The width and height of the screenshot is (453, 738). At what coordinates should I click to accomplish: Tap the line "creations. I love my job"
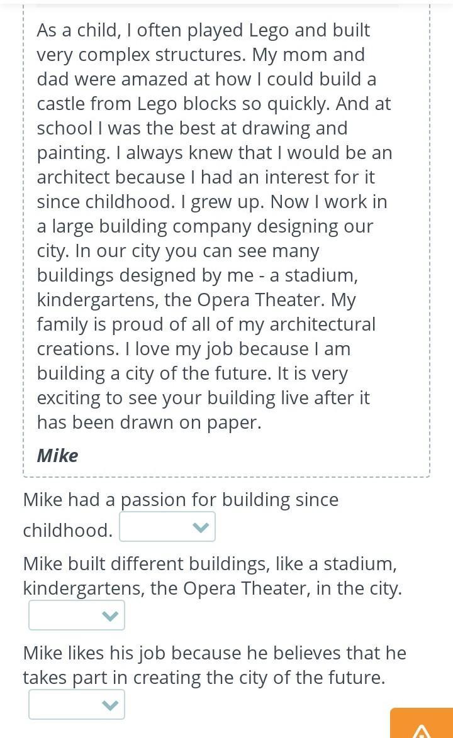[193, 349]
